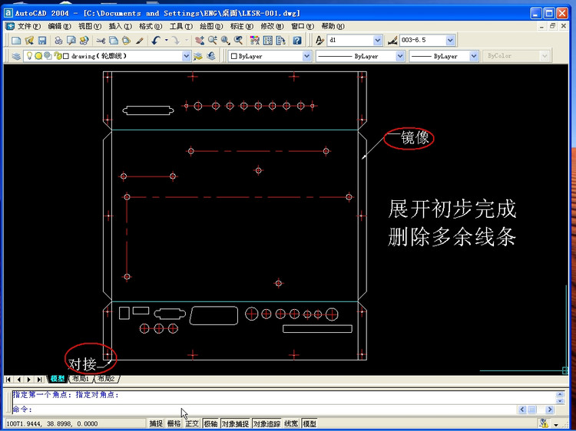The width and height of the screenshot is (576, 431).
Task: Toggle 正交 ortho mode in status bar
Action: coord(192,423)
